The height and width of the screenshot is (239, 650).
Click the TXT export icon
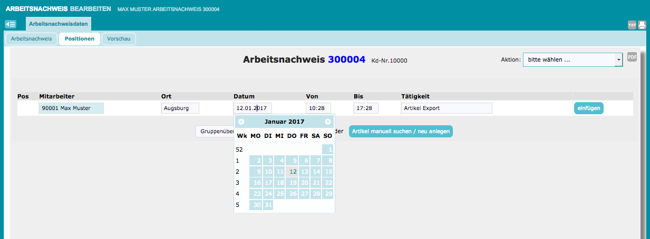click(632, 25)
